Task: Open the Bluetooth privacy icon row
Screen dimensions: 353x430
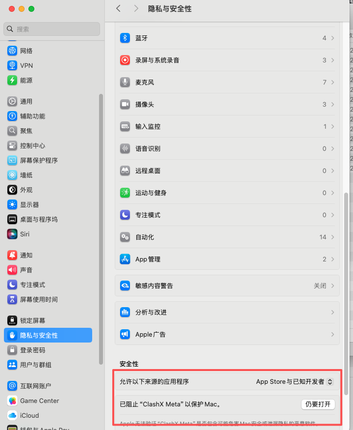Action: [x=125, y=38]
